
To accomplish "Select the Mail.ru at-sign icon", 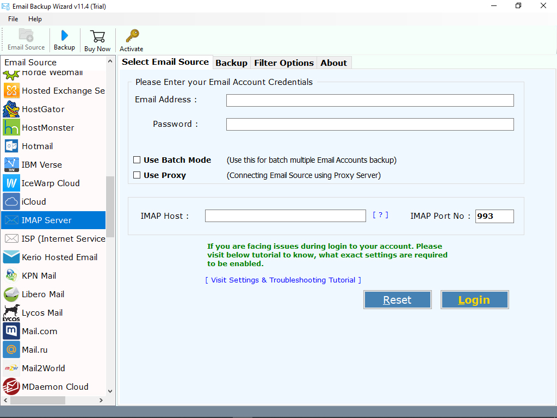I will [11, 349].
